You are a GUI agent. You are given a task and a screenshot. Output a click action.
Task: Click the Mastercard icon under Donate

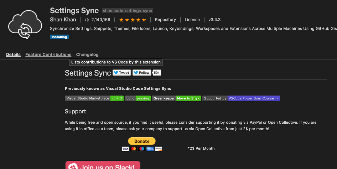tap(134, 149)
